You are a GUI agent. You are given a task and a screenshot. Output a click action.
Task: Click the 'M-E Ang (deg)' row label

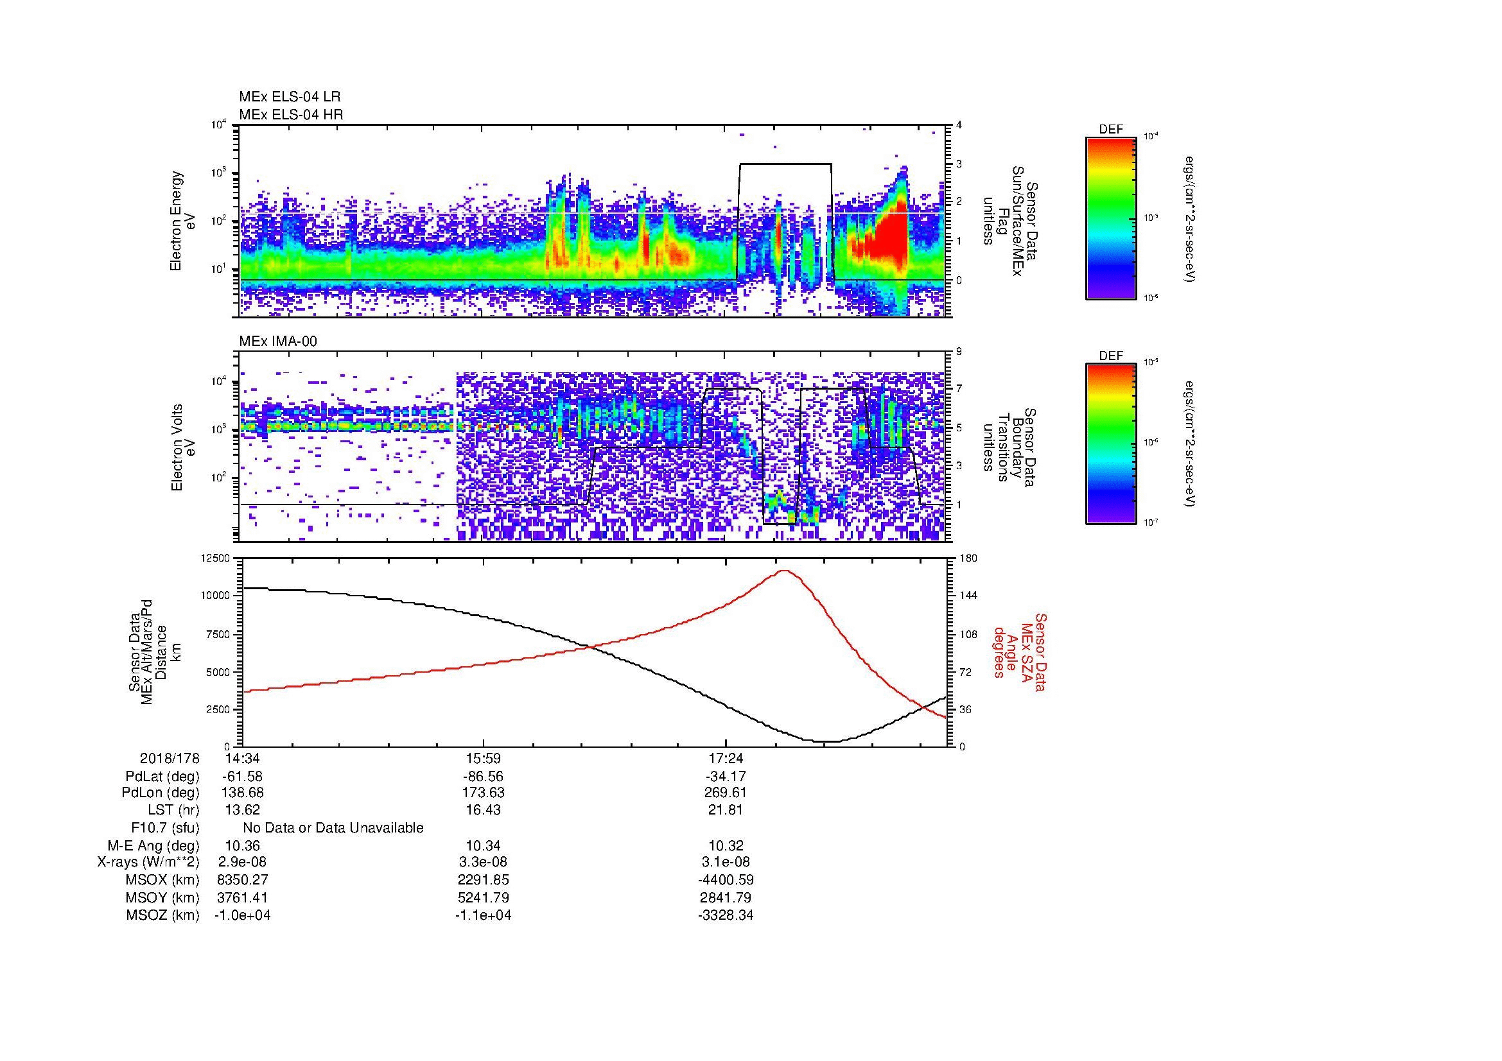(153, 846)
